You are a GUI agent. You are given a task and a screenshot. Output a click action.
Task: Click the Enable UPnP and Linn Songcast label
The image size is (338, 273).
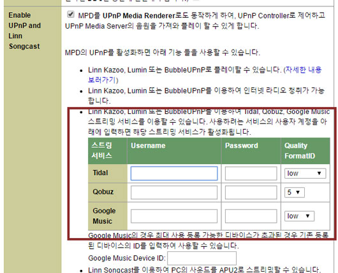[x=24, y=31]
